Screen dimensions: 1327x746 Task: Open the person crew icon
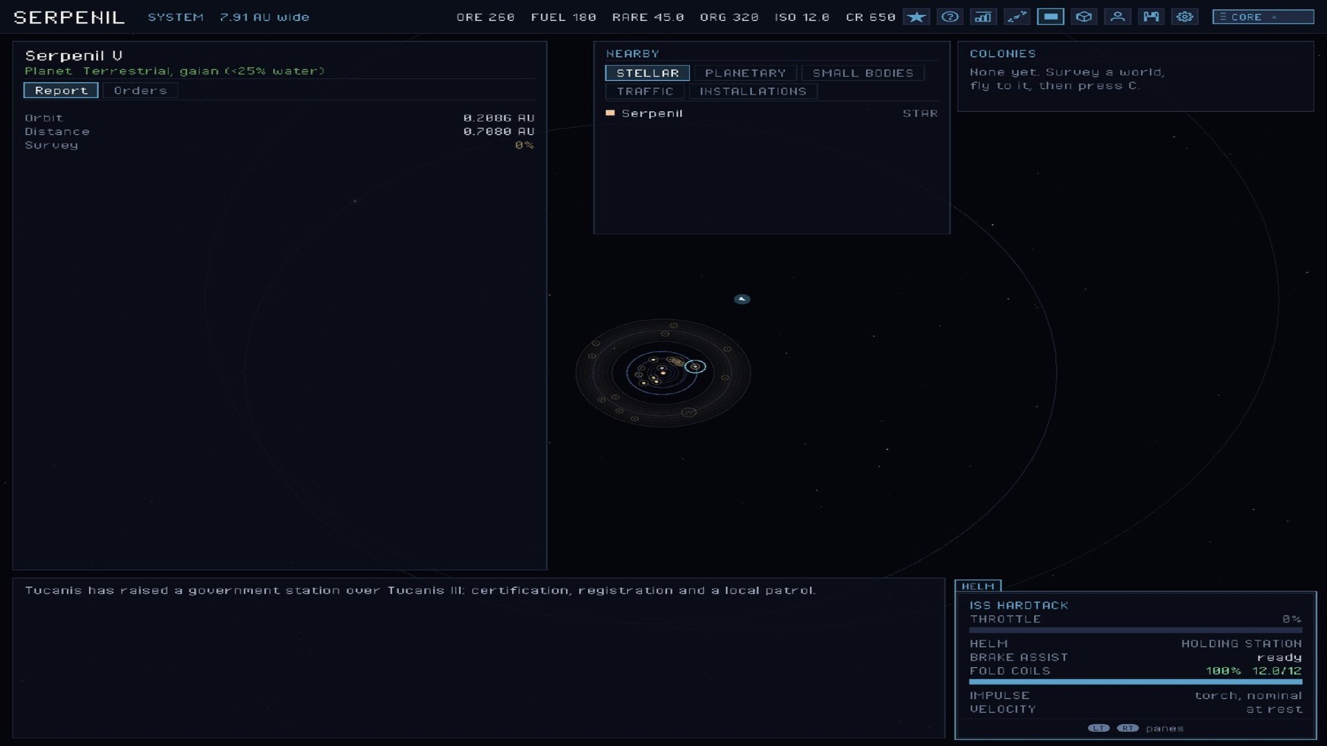[x=1117, y=17]
